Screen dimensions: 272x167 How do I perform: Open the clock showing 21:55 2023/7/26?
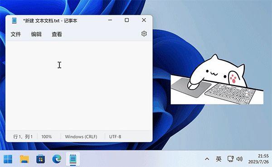click(x=258, y=159)
